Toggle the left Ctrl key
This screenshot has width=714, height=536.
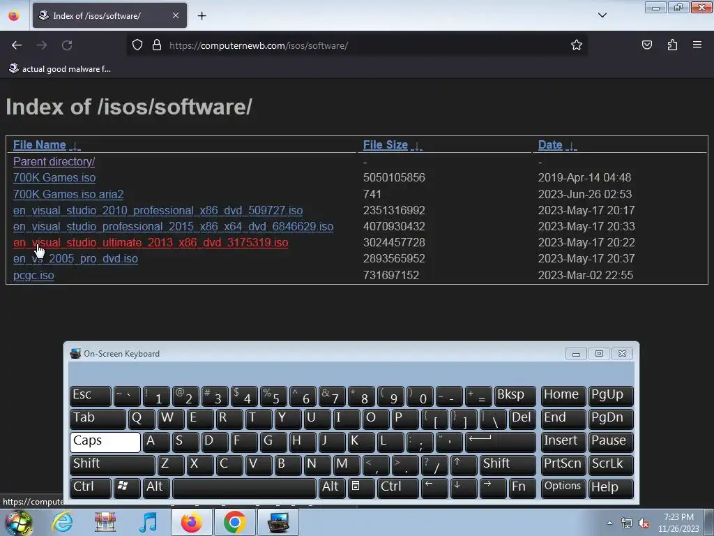(91, 488)
